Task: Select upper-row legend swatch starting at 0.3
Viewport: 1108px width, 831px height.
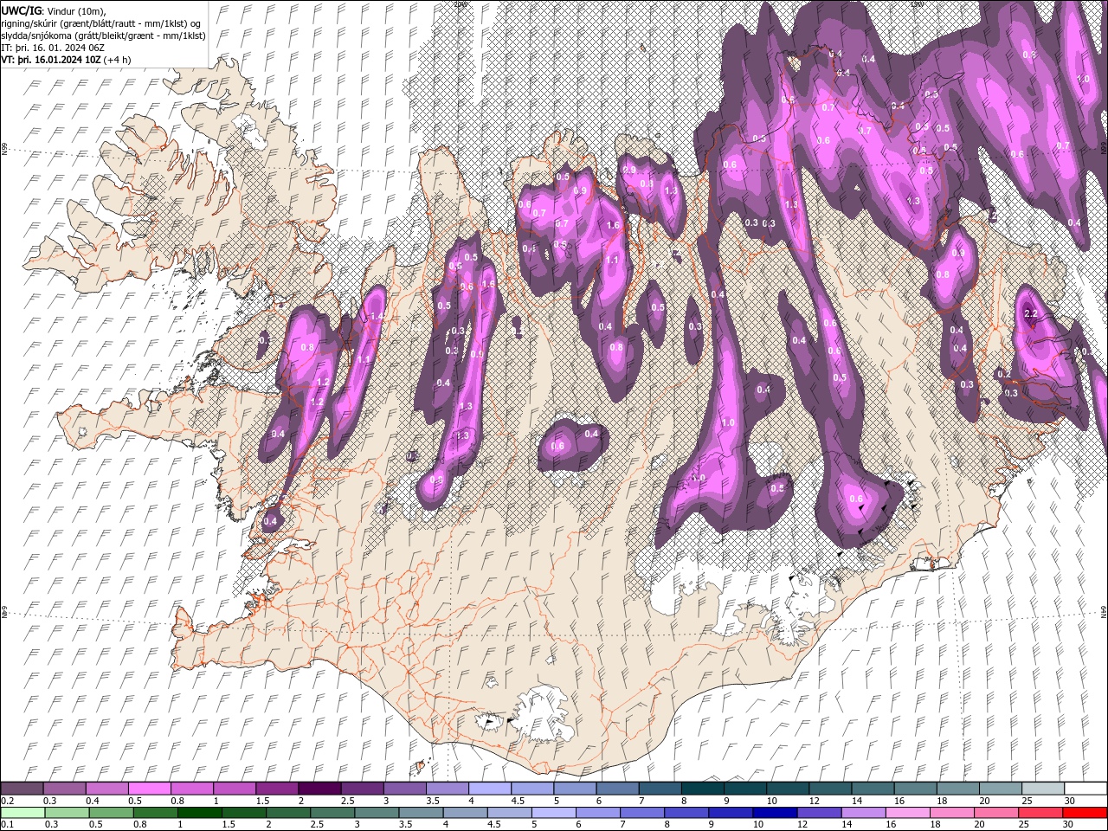Action: click(x=64, y=789)
